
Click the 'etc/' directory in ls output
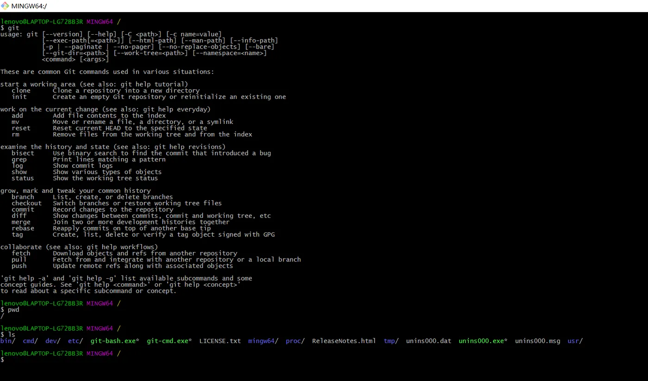pos(75,341)
